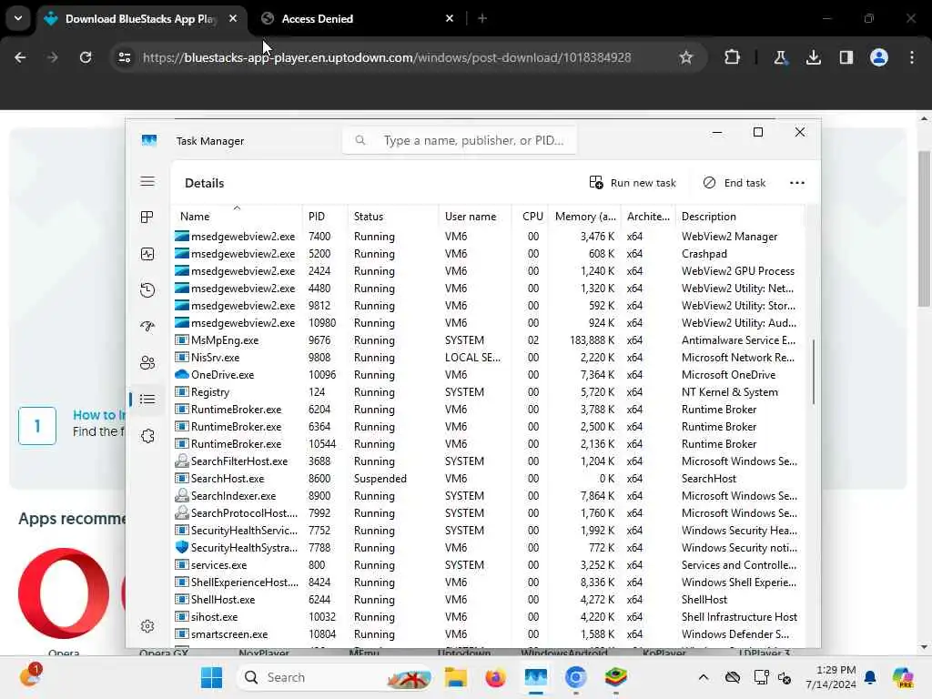Select SearchIndexer.exe process row
Screen dimensions: 932x699
point(489,496)
